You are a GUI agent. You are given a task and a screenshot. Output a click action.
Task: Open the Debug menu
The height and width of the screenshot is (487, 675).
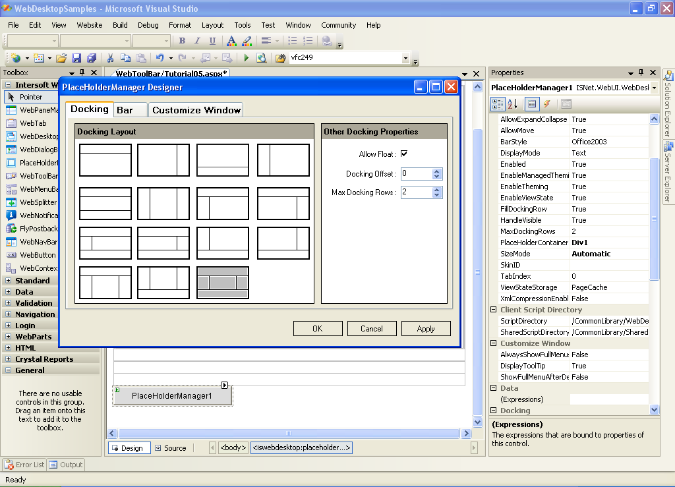148,25
